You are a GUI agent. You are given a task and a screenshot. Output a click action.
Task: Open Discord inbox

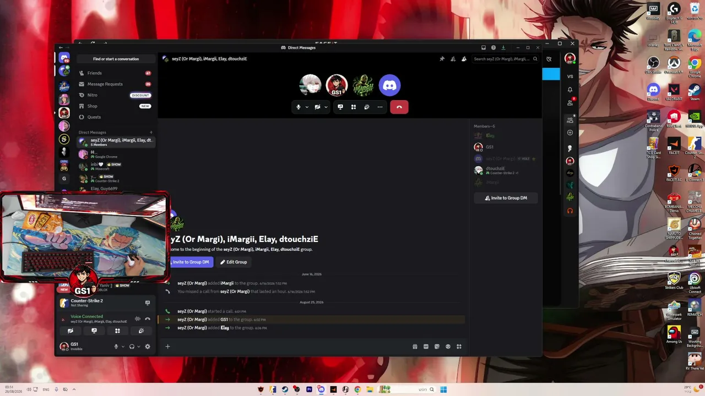click(484, 48)
